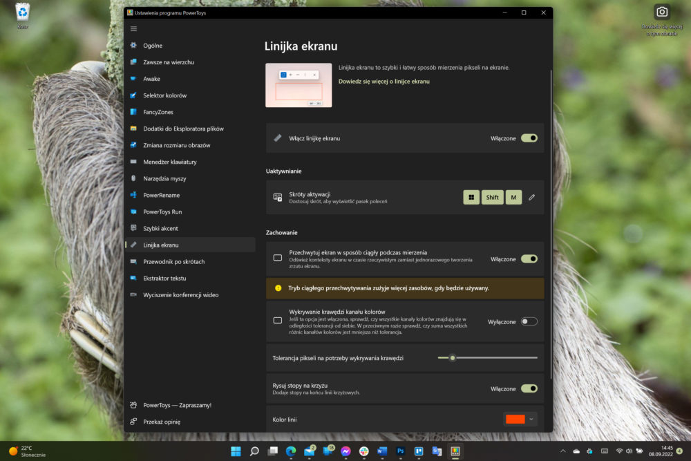Screen dimensions: 691x461
Task: Show hidden tray icons chevron
Action: [x=562, y=451]
